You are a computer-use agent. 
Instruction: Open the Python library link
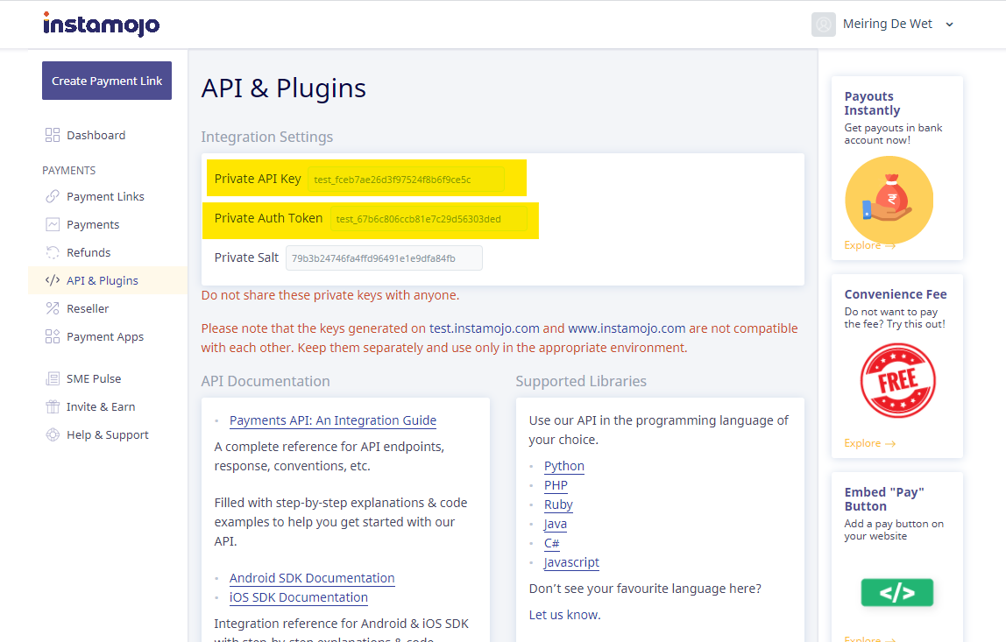pyautogui.click(x=564, y=466)
